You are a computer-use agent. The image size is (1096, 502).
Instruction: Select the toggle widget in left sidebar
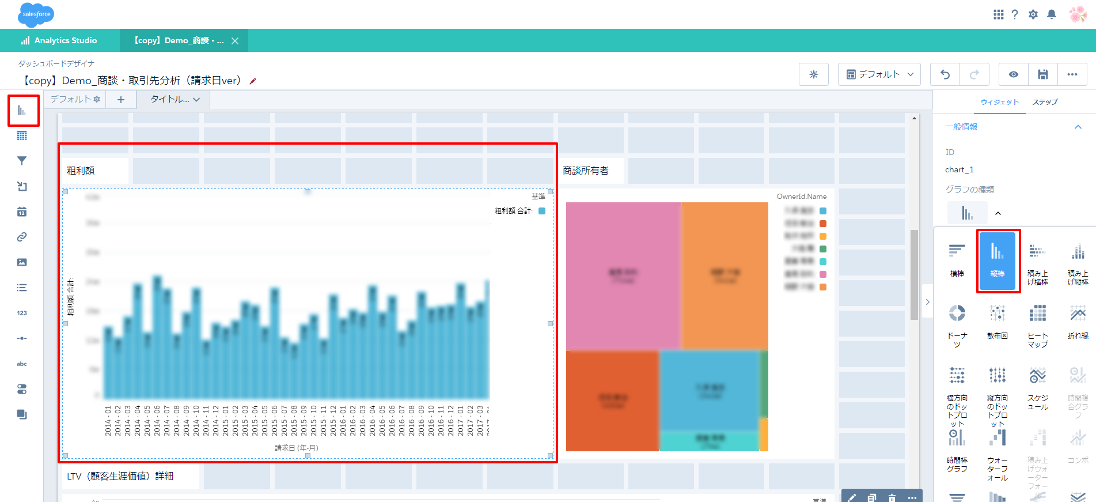(x=22, y=389)
